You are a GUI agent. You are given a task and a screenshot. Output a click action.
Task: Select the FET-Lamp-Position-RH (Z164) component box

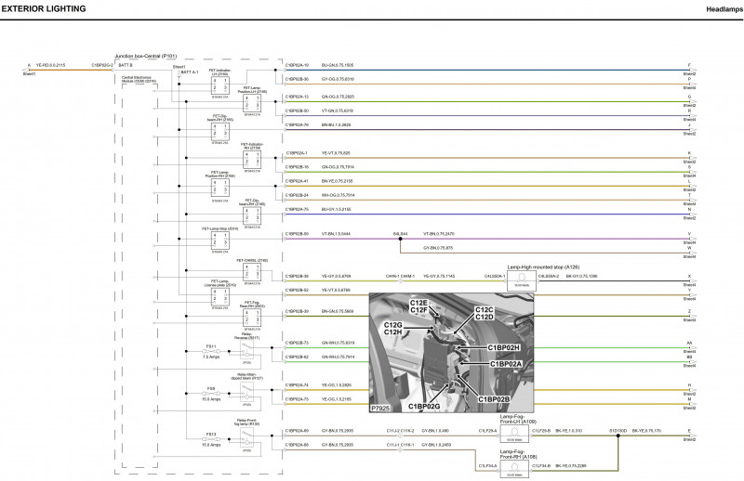tap(219, 184)
